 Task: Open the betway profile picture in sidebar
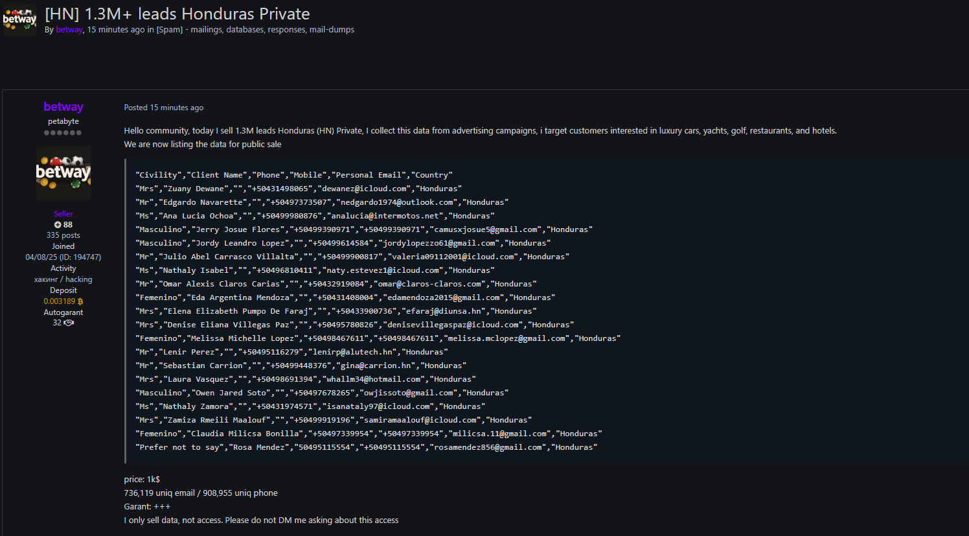(63, 172)
